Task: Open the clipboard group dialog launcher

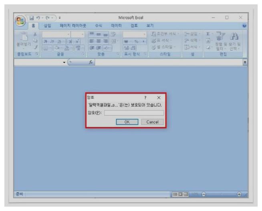Action: 37,54
